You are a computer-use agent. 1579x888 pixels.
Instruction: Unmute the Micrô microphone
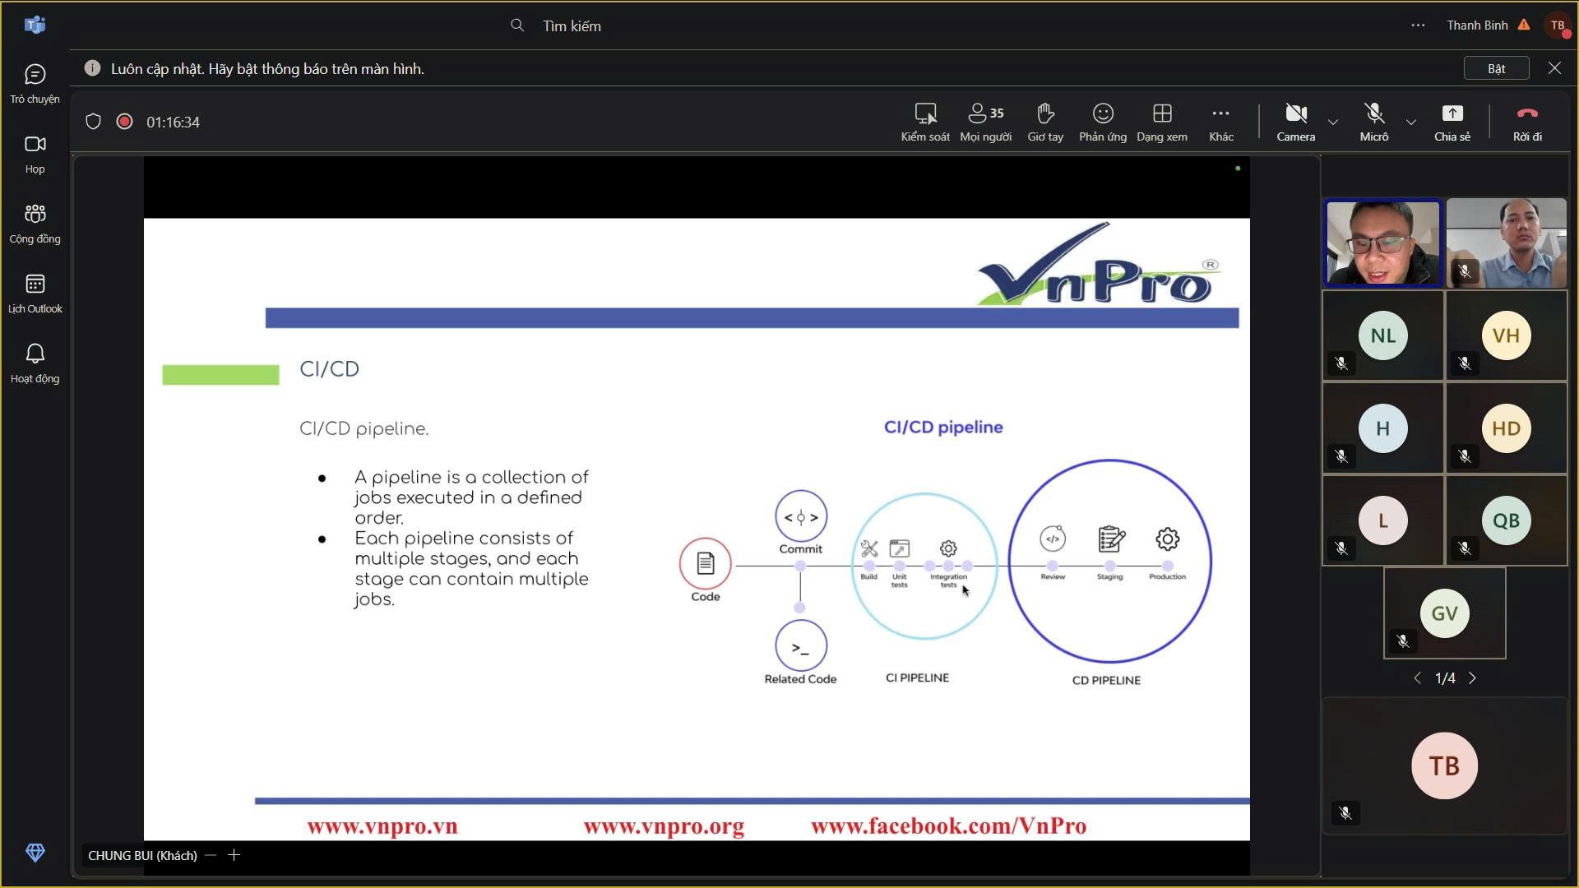(x=1373, y=113)
